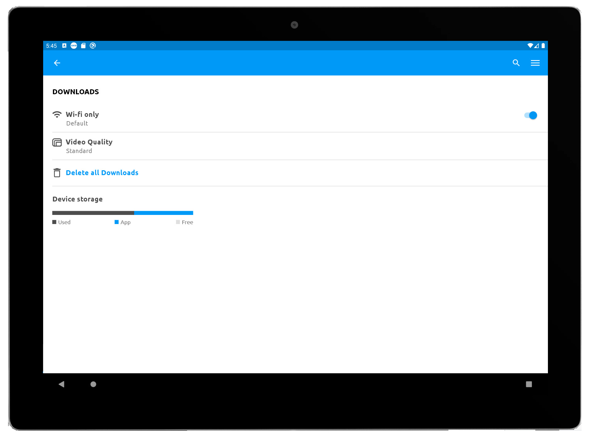This screenshot has height=438, width=592.
Task: Click the DOWNLOADS heading
Action: 76,92
